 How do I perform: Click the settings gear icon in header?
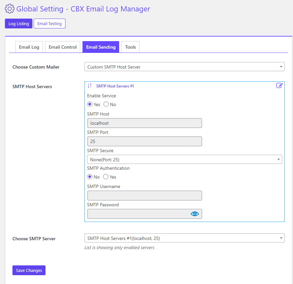(x=10, y=9)
